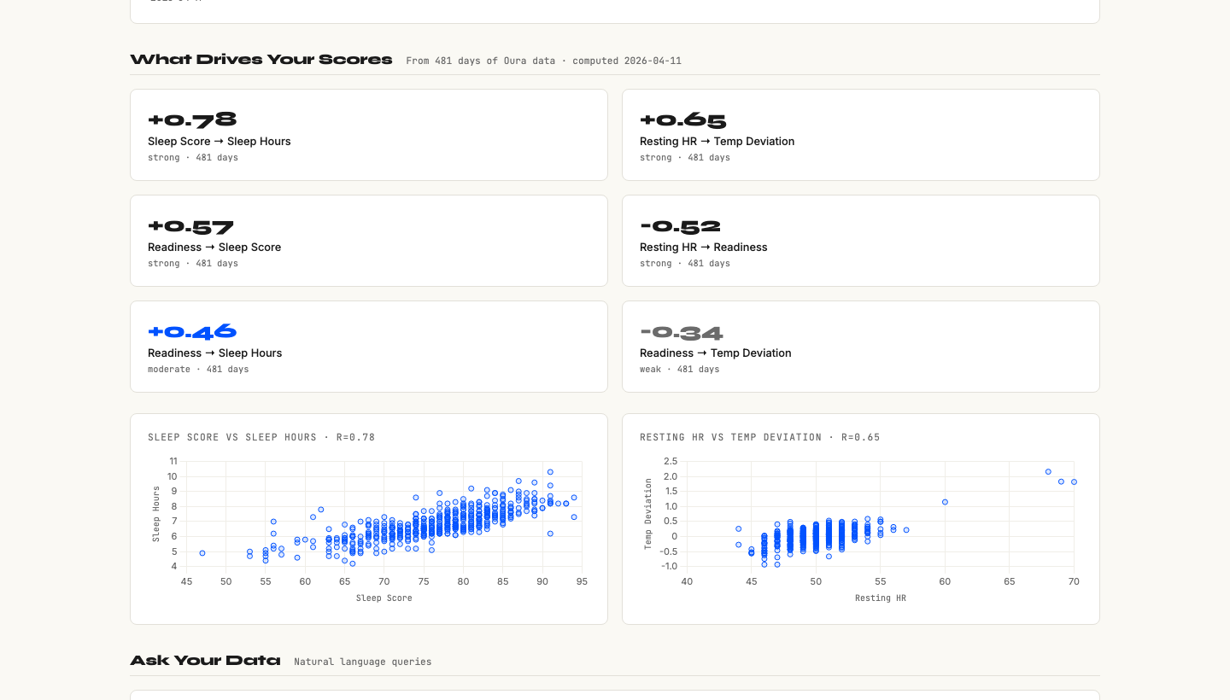Viewport: 1230px width, 700px height.
Task: Click 'weak · 481 days' under Readiness → Temp Deviation
Action: (x=680, y=370)
